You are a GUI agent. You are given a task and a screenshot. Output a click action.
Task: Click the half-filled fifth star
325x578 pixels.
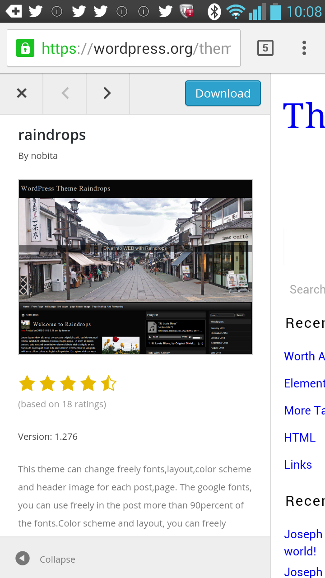[x=108, y=384]
